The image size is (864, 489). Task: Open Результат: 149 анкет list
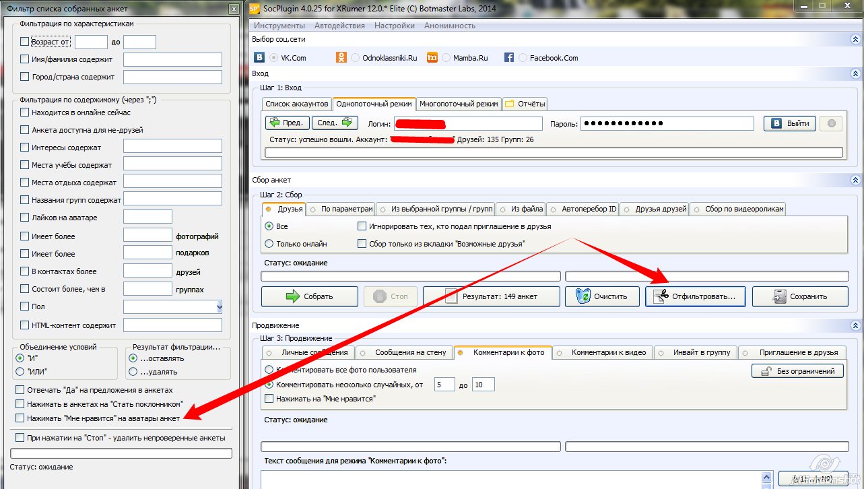click(492, 296)
